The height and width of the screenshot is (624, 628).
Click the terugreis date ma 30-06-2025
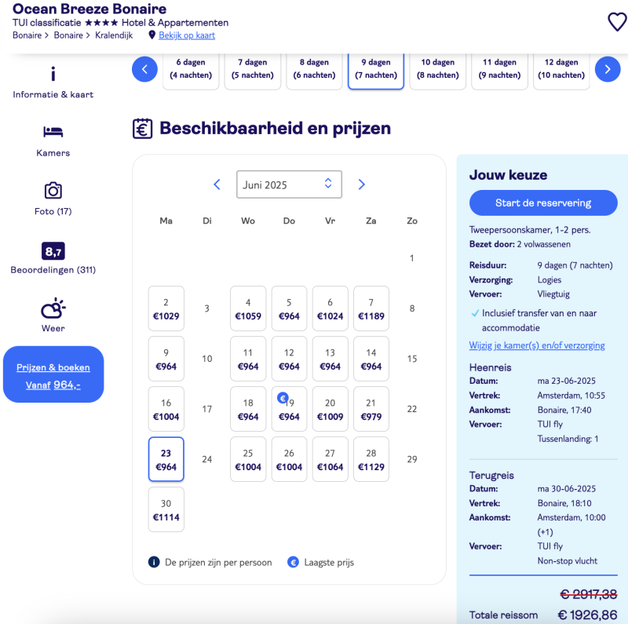click(566, 489)
